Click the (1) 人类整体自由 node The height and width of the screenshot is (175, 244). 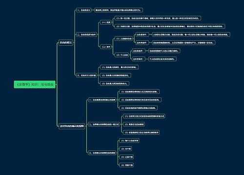(x=124, y=39)
